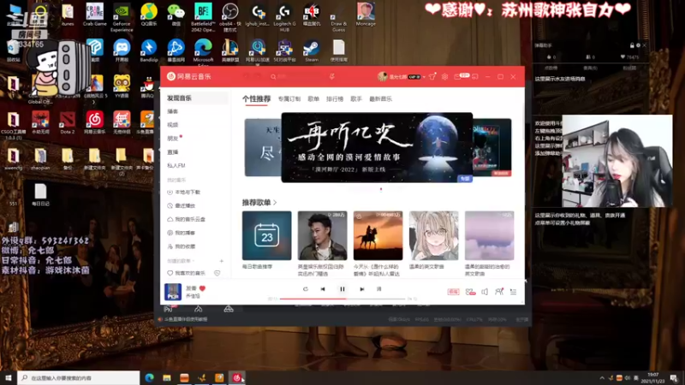The height and width of the screenshot is (385, 685).
Task: Open the Dota 2 desktop shortcut
Action: click(x=68, y=122)
